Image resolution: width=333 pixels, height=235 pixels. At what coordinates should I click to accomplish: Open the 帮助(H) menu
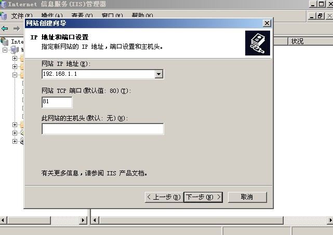pyautogui.click(x=142, y=16)
